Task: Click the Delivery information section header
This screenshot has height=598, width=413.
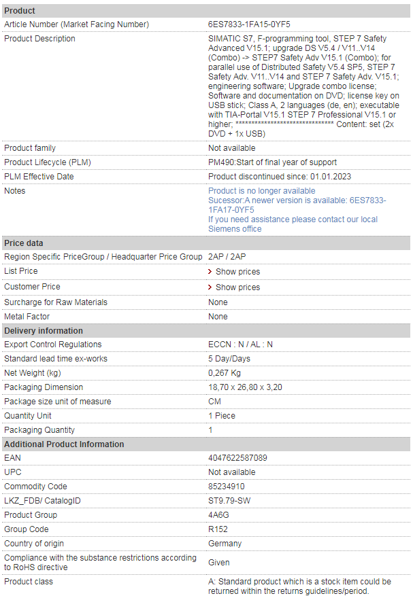Action: point(206,331)
